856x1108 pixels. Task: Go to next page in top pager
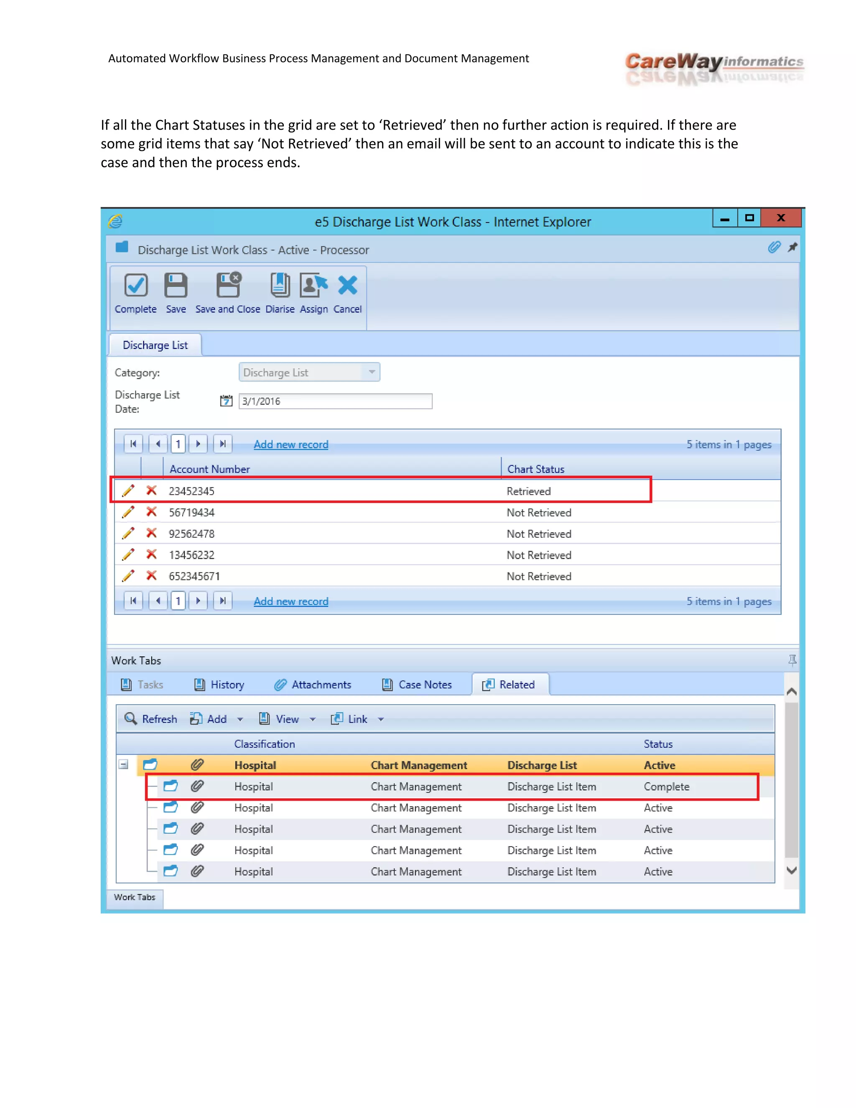tap(198, 444)
